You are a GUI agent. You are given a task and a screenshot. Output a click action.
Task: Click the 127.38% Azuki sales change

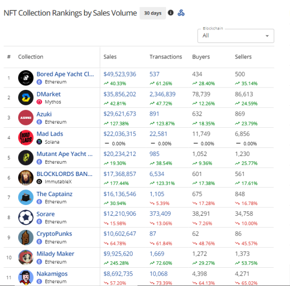click(x=116, y=124)
